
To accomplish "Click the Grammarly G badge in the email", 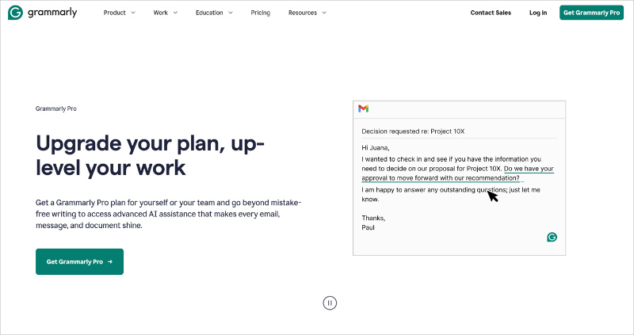I will (552, 238).
